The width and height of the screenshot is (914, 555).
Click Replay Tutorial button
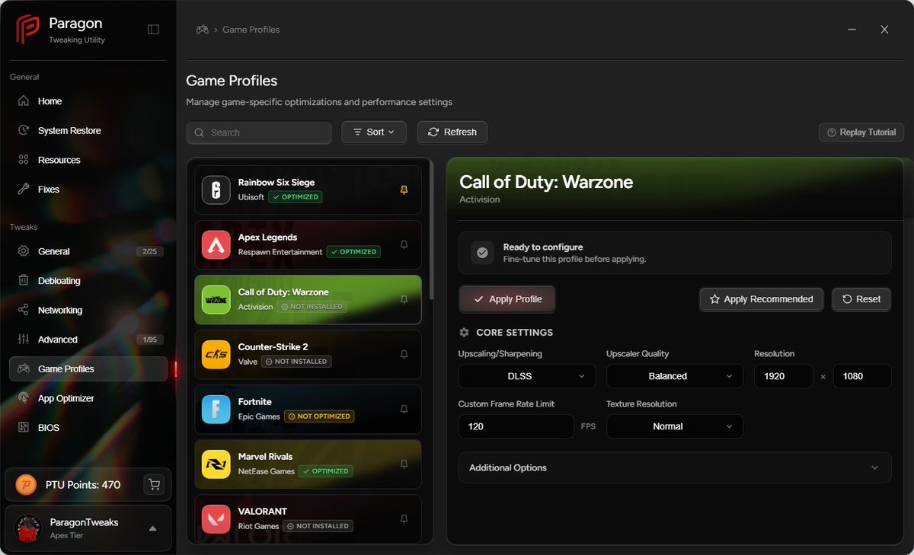point(861,132)
